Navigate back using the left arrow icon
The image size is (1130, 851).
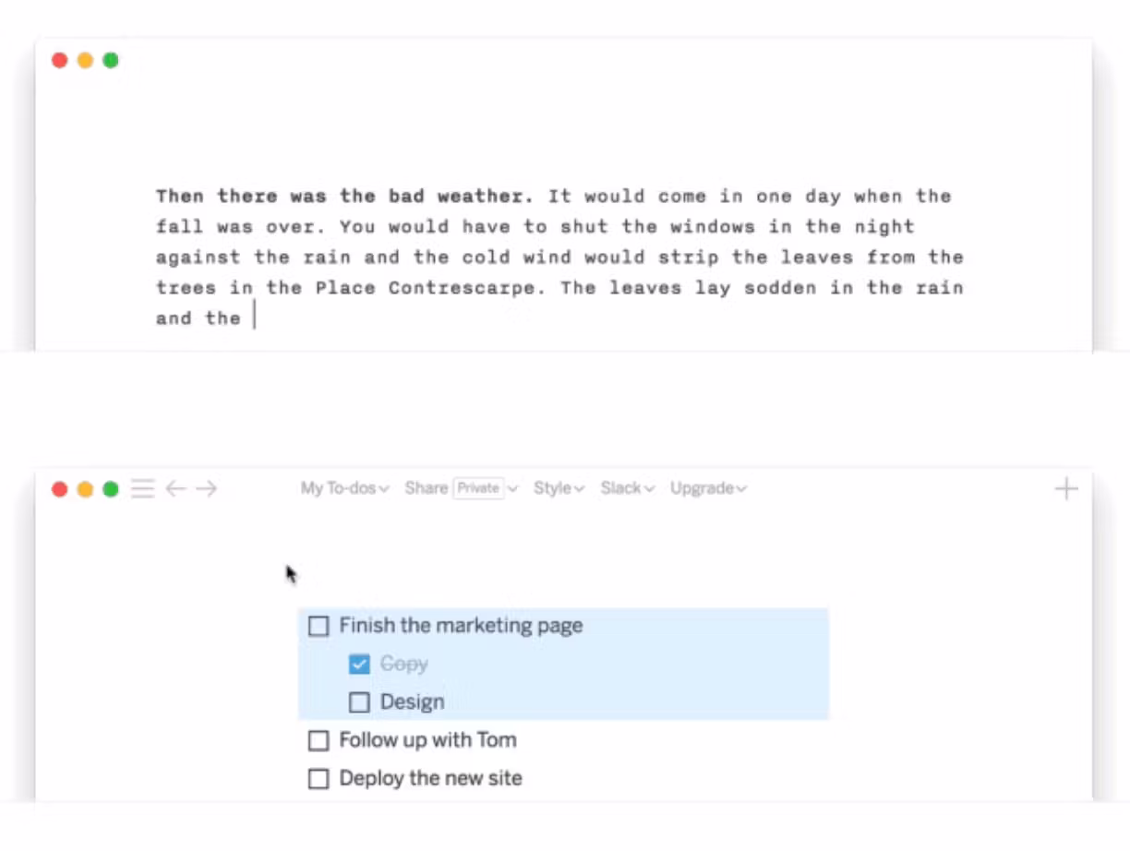point(175,488)
